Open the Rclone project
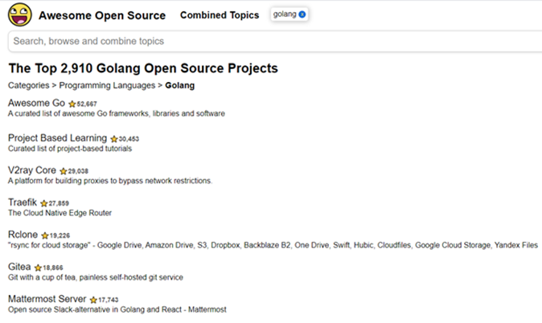This screenshot has height=323, width=542. click(23, 235)
